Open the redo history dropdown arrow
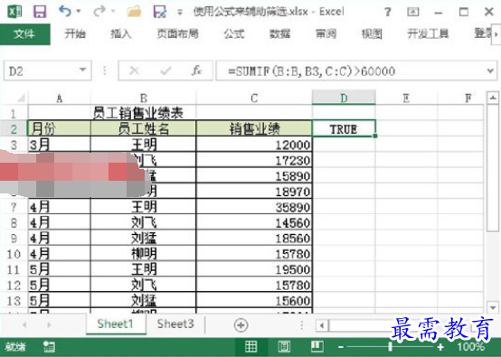 click(x=113, y=12)
